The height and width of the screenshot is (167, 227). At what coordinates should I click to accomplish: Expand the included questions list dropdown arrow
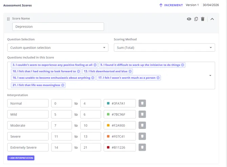pyautogui.click(x=210, y=75)
